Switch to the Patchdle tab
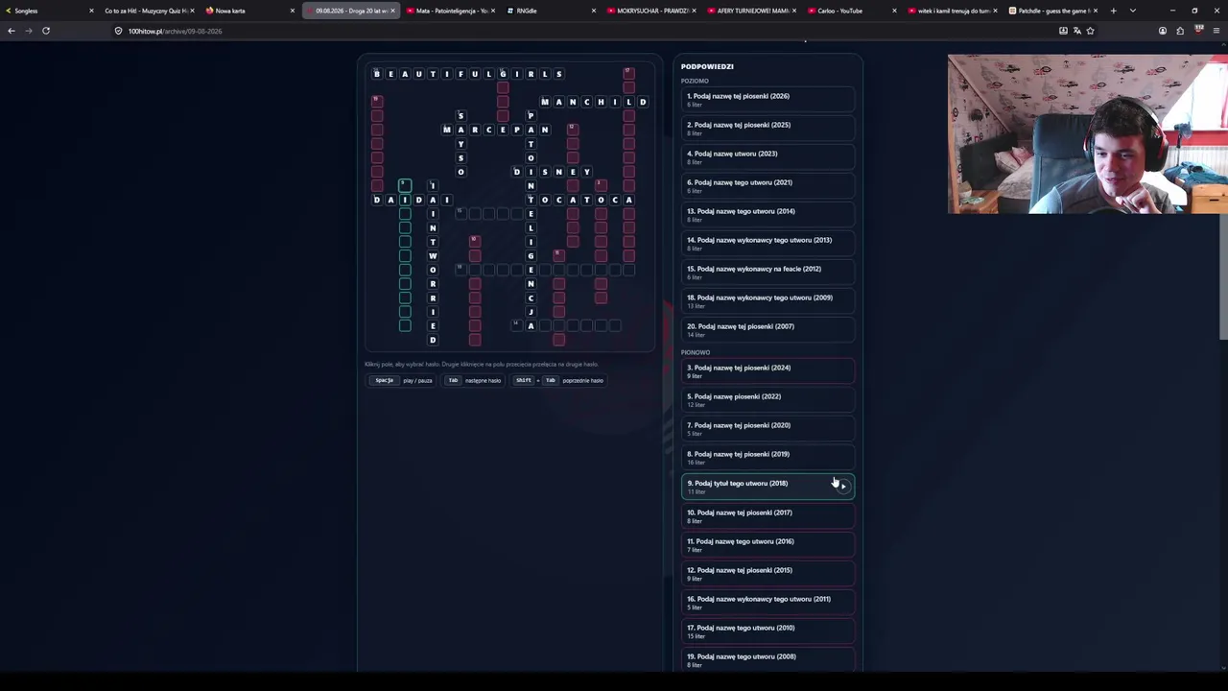This screenshot has width=1228, height=691. (x=1052, y=11)
